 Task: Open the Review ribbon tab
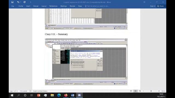point(72,6)
